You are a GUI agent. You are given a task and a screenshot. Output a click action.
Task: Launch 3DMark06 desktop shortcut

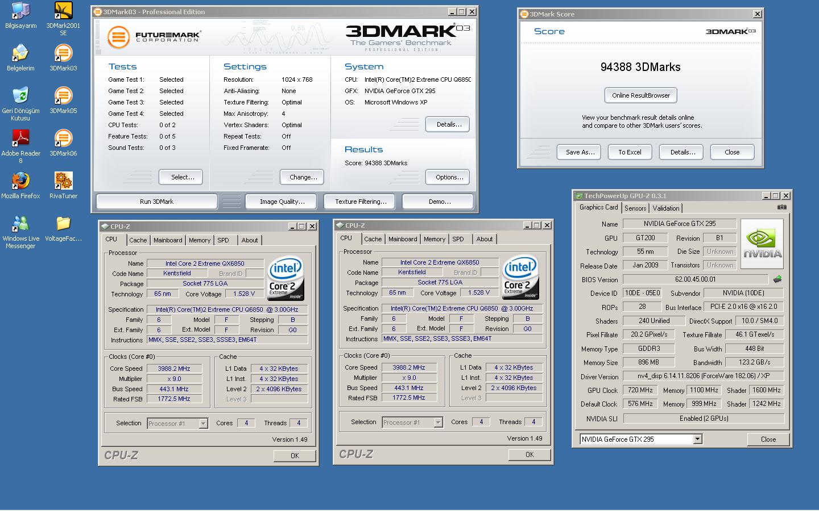click(x=63, y=143)
